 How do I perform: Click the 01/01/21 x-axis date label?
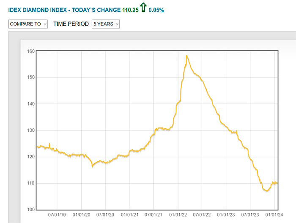tap(130, 215)
